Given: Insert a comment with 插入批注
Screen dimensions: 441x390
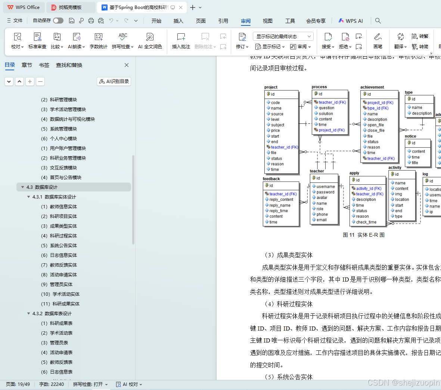Looking at the screenshot, I should point(181,40).
